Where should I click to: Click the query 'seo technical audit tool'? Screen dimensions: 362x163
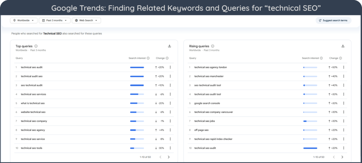click(x=208, y=85)
